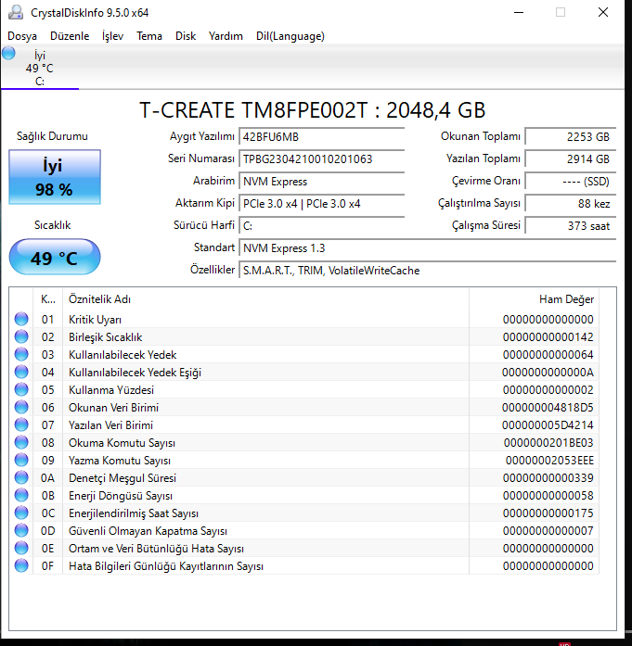The height and width of the screenshot is (646, 632).
Task: Click status orb for Kullanma Yüzdesi row
Action: (x=21, y=389)
